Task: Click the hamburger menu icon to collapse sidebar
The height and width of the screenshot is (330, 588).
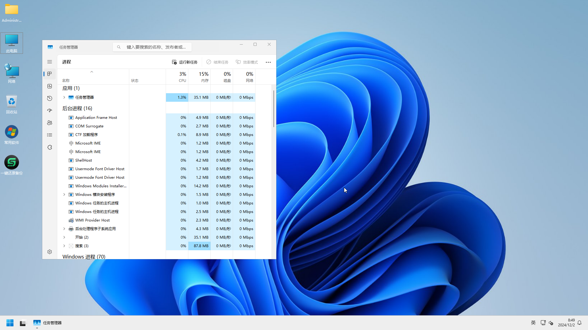Action: tap(50, 62)
